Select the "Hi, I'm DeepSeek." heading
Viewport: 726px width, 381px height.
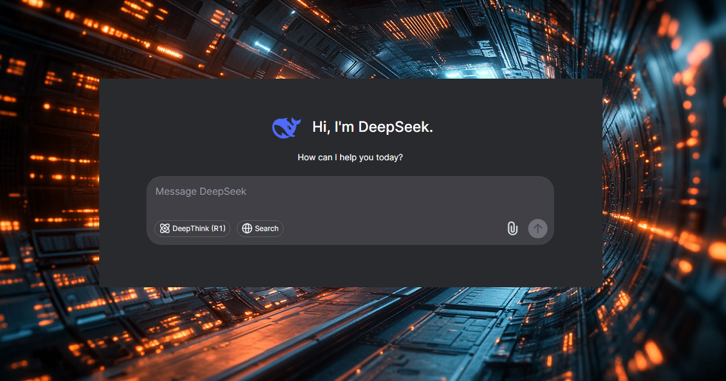373,127
